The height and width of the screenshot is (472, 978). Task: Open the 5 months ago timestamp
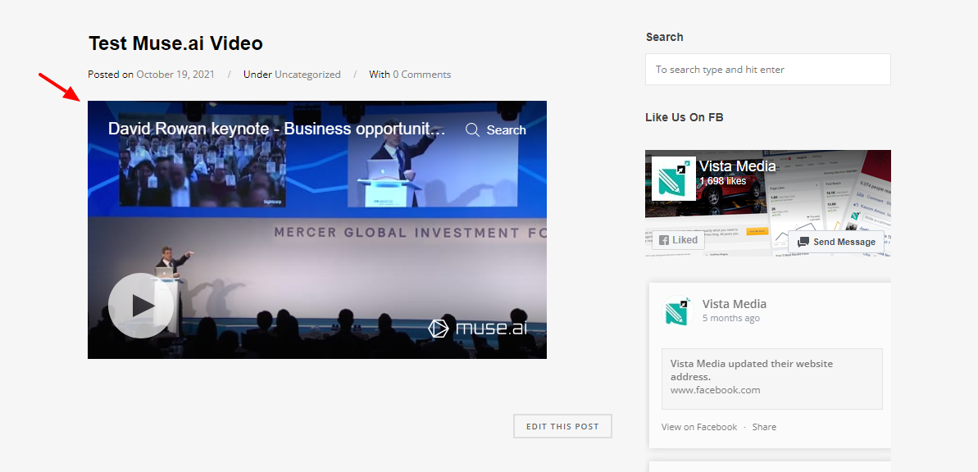pos(731,318)
